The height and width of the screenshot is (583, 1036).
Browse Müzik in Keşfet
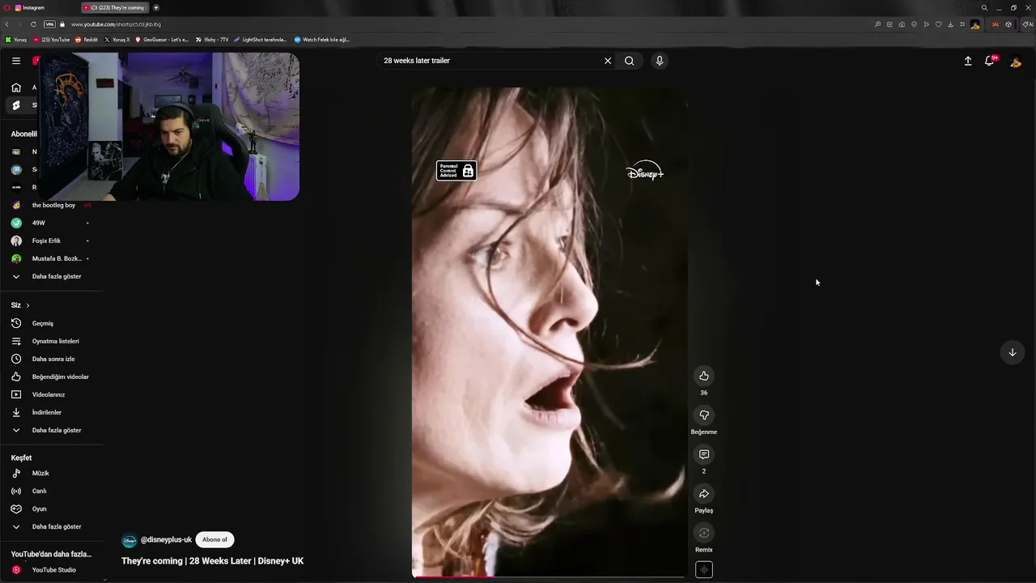pyautogui.click(x=52, y=473)
